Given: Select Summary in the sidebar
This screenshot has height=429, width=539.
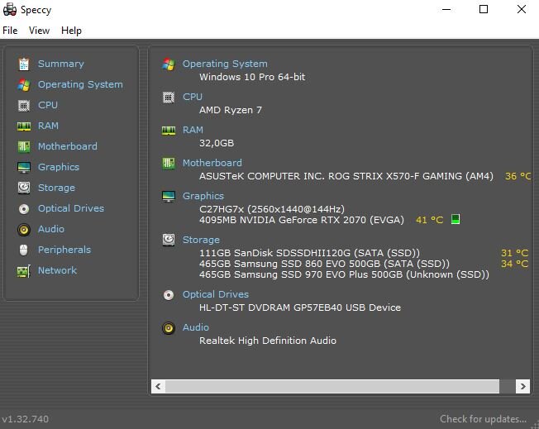Looking at the screenshot, I should [x=61, y=64].
